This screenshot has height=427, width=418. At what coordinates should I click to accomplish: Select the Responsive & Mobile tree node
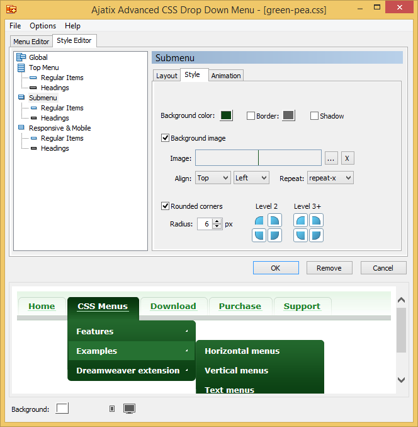pyautogui.click(x=60, y=128)
